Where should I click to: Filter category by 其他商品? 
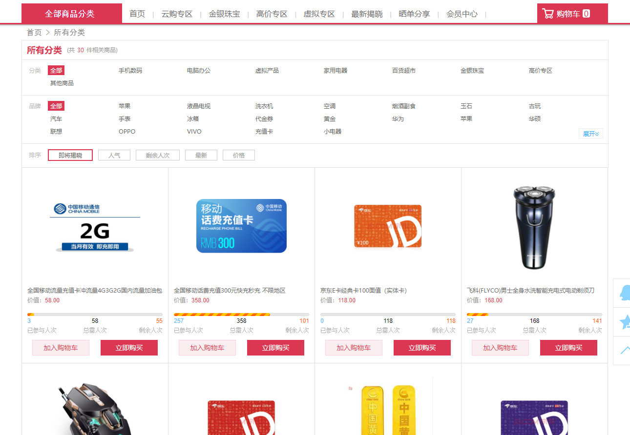[x=62, y=83]
